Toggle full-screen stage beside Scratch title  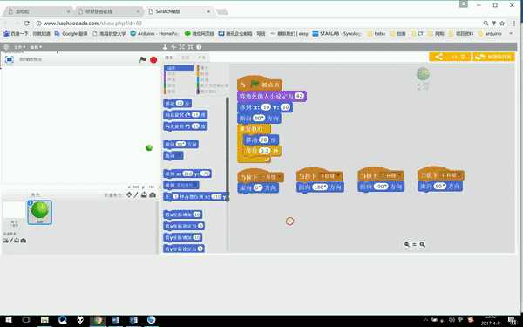point(10,59)
